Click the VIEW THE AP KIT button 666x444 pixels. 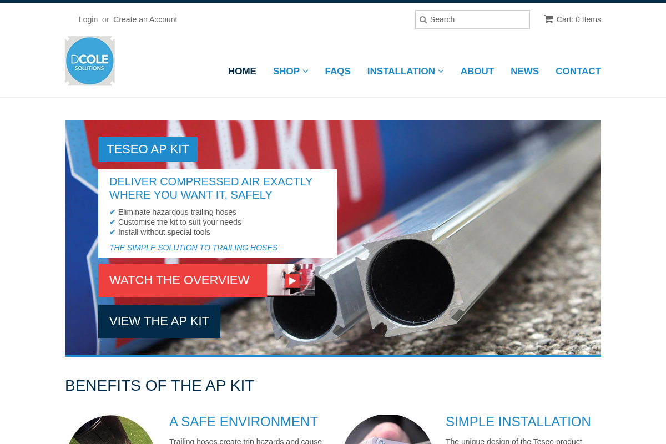coord(159,321)
